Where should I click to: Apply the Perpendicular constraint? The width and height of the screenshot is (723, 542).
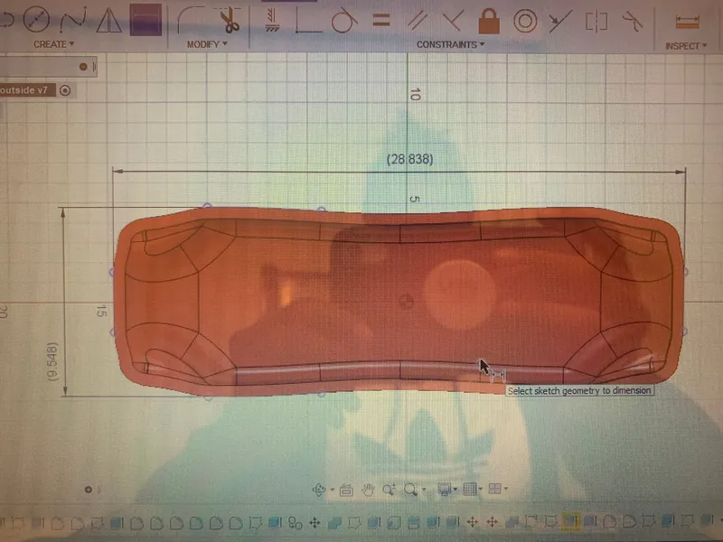[453, 21]
